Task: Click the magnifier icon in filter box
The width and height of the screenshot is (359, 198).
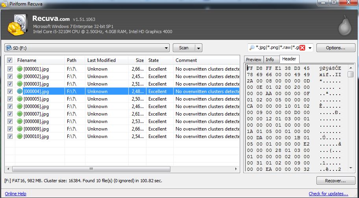Action: click(252, 48)
